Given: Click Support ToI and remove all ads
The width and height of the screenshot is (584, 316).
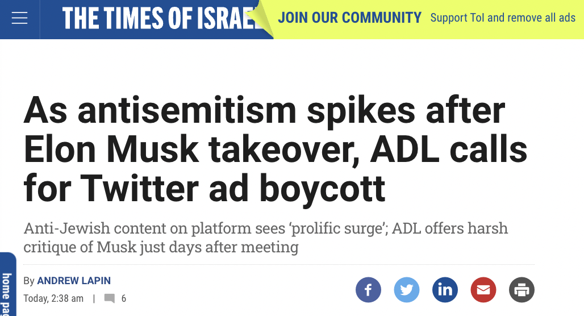Looking at the screenshot, I should 503,18.
